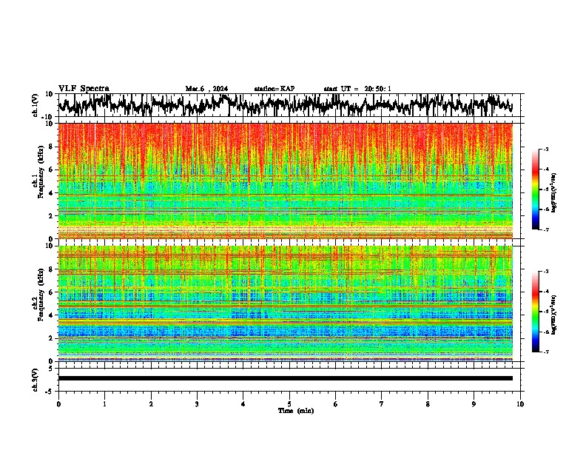Image resolution: width=586 pixels, height=453 pixels.
Task: Click the "4" kHz tick on the ch.1 frequency axis
Action: [50, 193]
